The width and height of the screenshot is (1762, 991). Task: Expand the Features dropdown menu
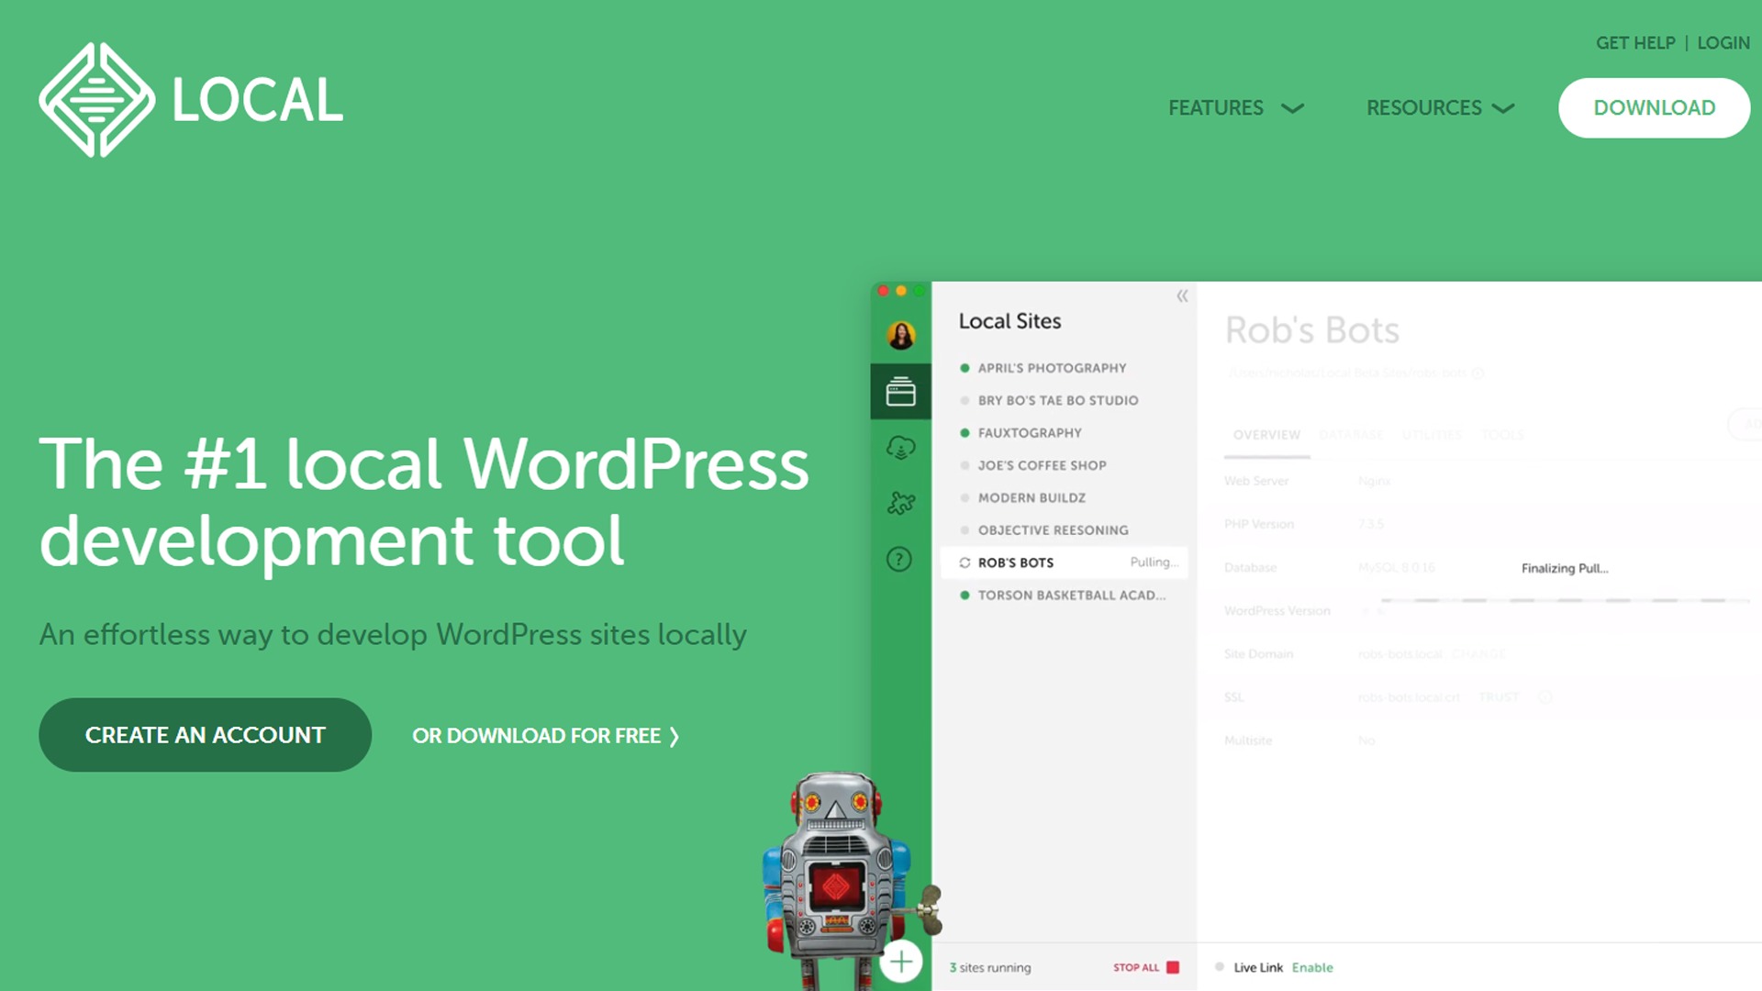coord(1235,108)
